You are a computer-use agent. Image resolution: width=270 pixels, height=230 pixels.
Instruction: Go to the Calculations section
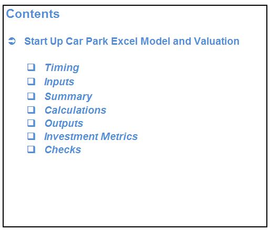(x=76, y=110)
